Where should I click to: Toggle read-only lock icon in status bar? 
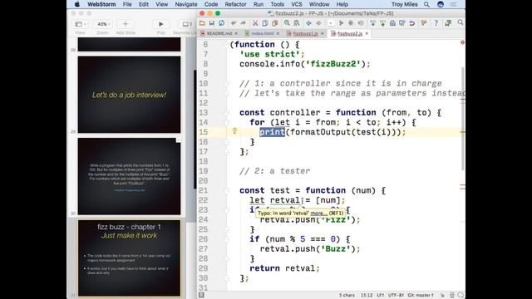coord(442,296)
